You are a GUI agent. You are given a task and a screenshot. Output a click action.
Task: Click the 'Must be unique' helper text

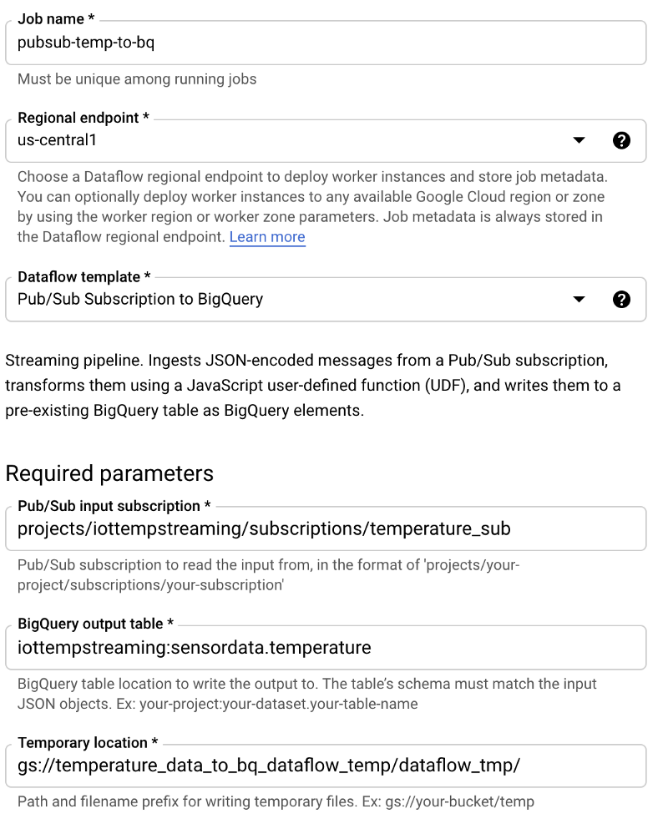pyautogui.click(x=137, y=79)
